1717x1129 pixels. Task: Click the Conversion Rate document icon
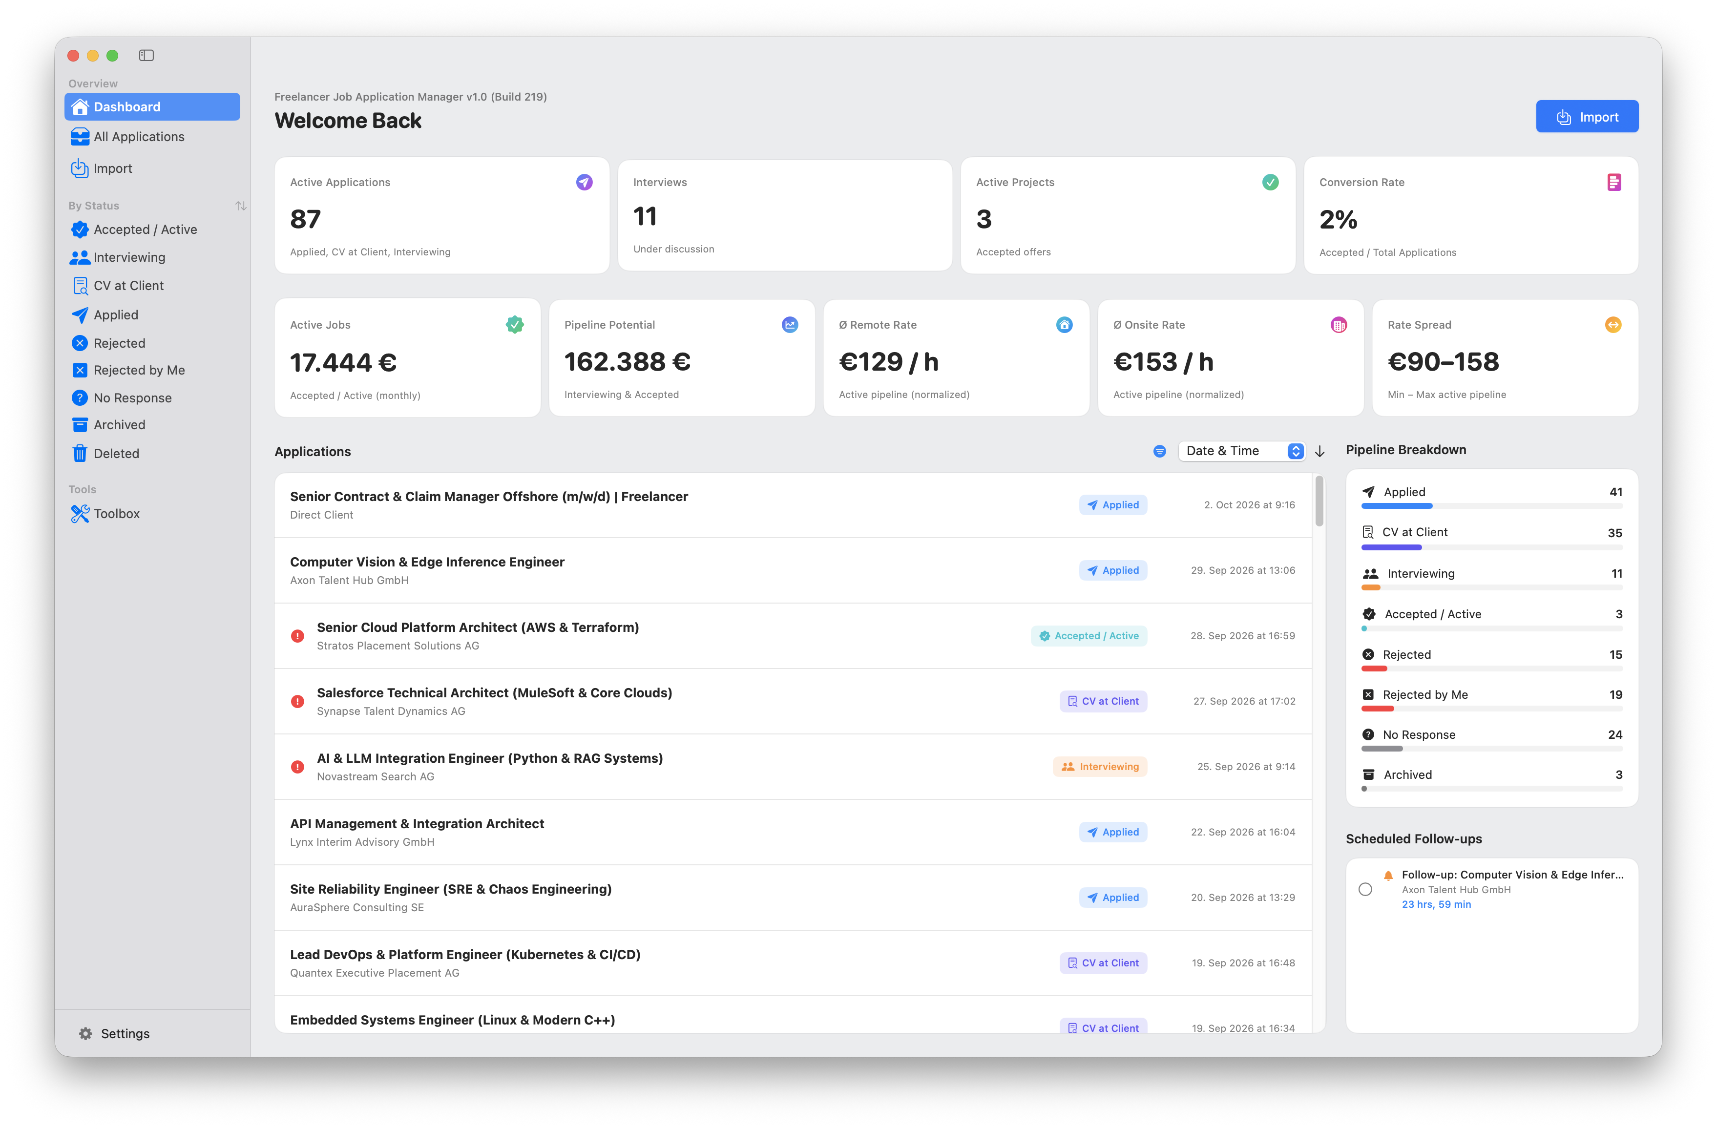click(1614, 183)
